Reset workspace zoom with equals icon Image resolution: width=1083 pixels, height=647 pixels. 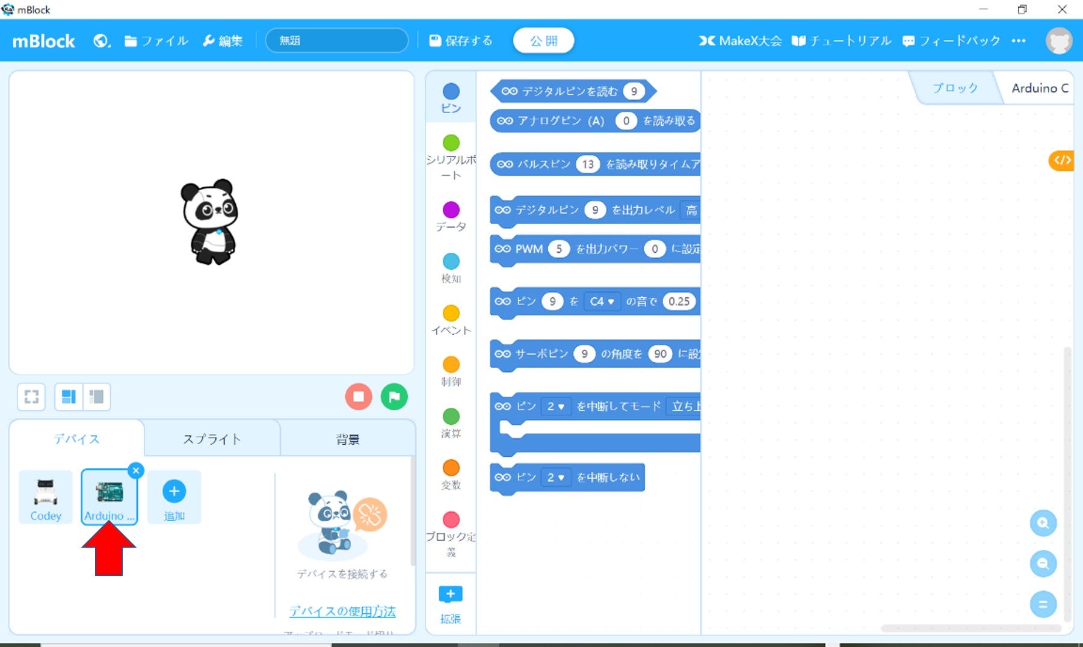[1043, 604]
